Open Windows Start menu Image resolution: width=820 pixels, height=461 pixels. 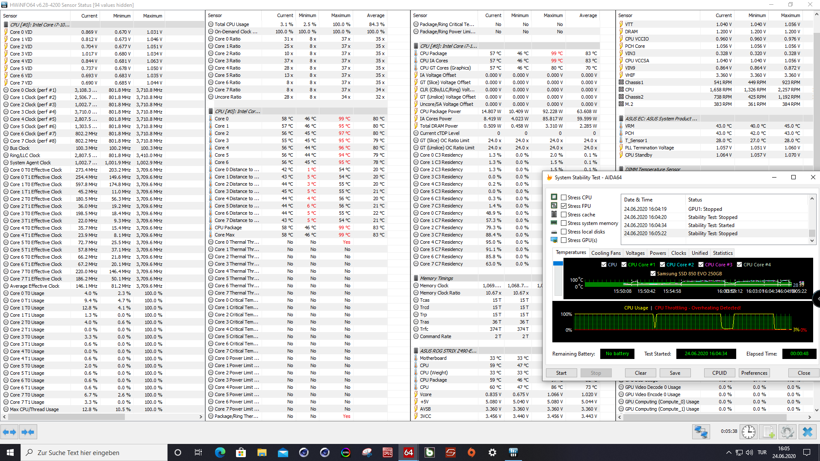[x=10, y=452]
